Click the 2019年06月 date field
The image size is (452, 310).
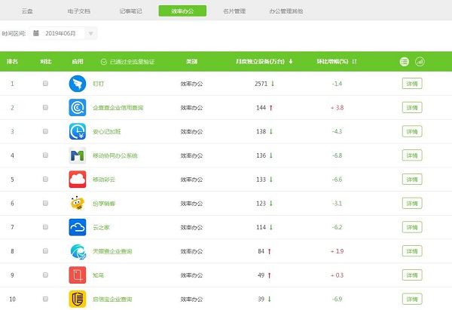[x=63, y=33]
